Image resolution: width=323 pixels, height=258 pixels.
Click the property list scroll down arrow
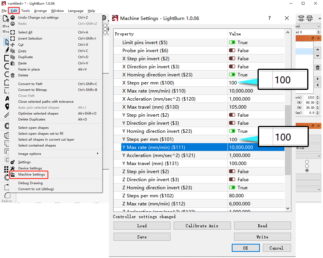pyautogui.click(x=288, y=208)
